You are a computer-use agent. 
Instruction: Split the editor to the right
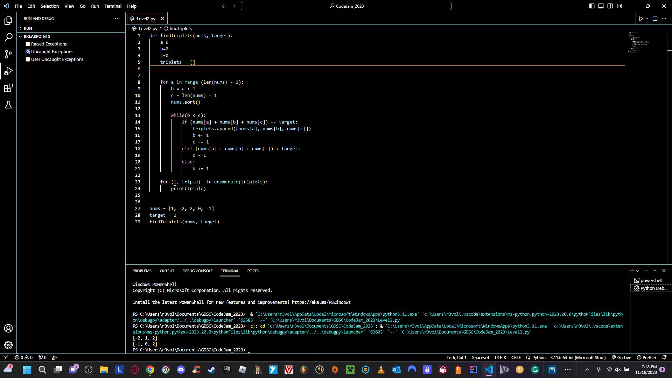[655, 19]
